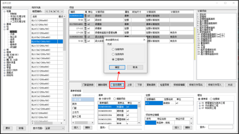Open the 清单样板库 tab
This screenshot has width=239, height=134.
(x=76, y=91)
